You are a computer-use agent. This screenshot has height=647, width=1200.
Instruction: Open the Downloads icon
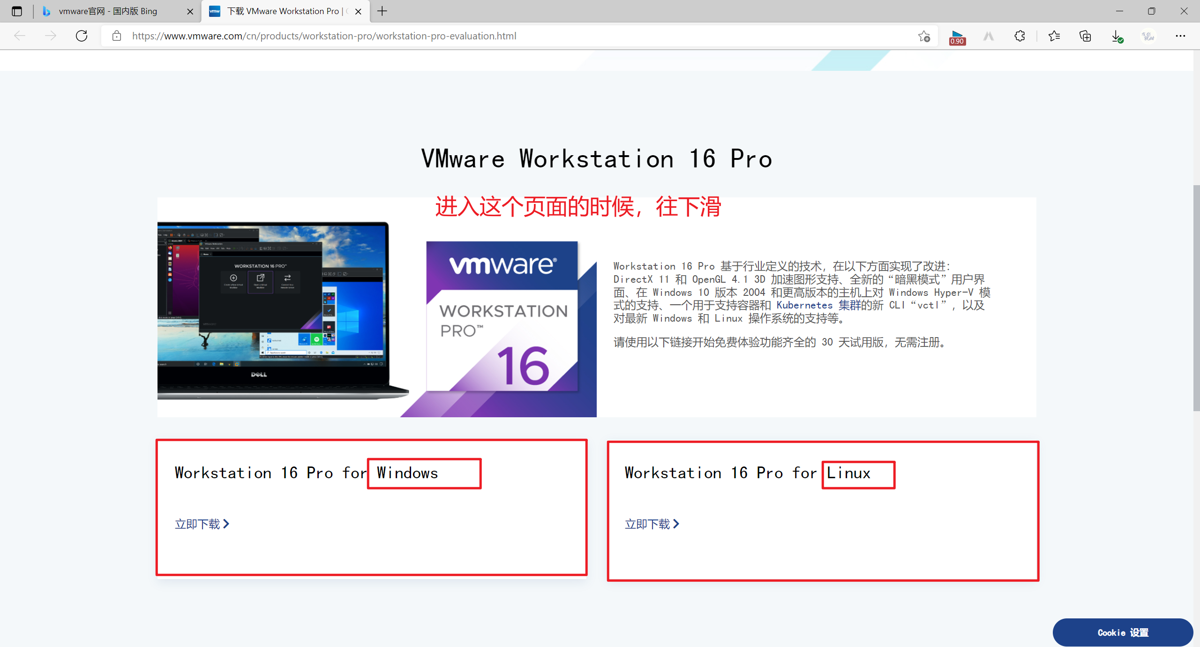pos(1117,36)
